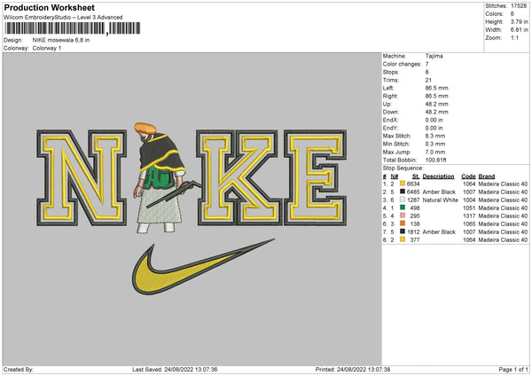Viewport: 532px width, 376px height.
Task: Click 'Amber Black' in stop row 2
Action: click(439, 192)
